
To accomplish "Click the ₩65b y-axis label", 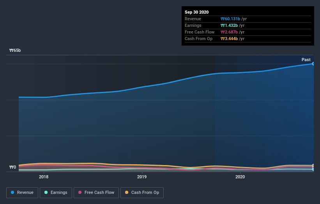I will click(15, 50).
